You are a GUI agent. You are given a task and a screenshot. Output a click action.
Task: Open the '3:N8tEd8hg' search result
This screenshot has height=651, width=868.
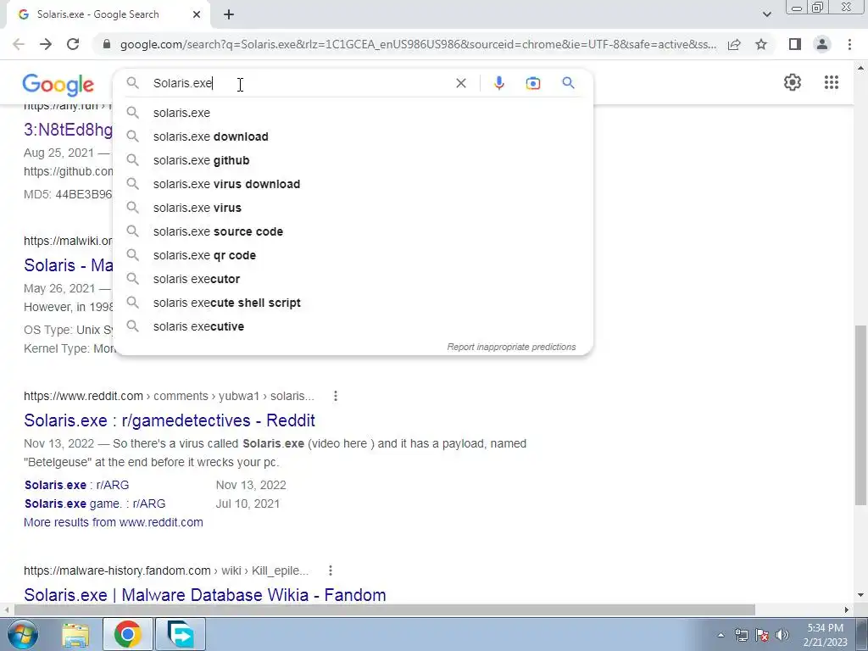68,130
